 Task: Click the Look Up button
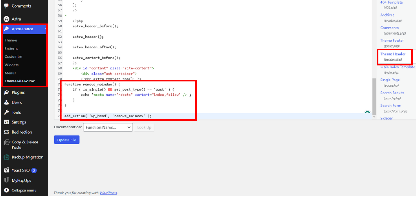144,127
